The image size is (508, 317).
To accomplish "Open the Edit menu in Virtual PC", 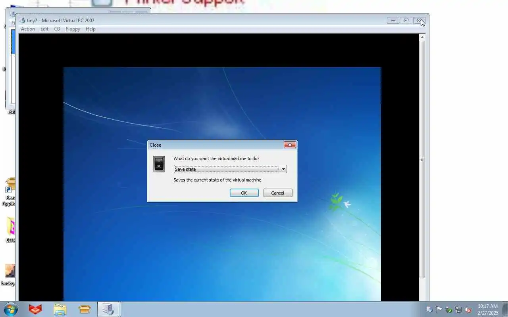I will coord(44,29).
